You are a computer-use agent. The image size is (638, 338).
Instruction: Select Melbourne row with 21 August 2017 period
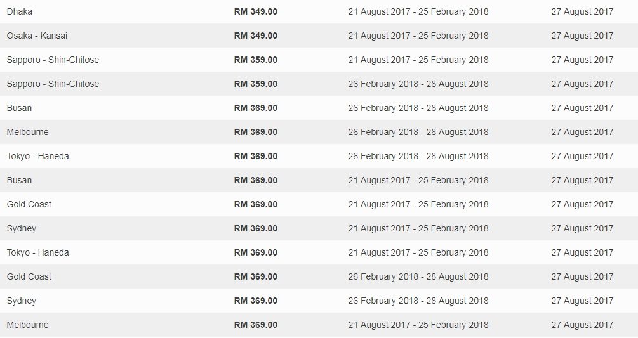[x=319, y=325]
